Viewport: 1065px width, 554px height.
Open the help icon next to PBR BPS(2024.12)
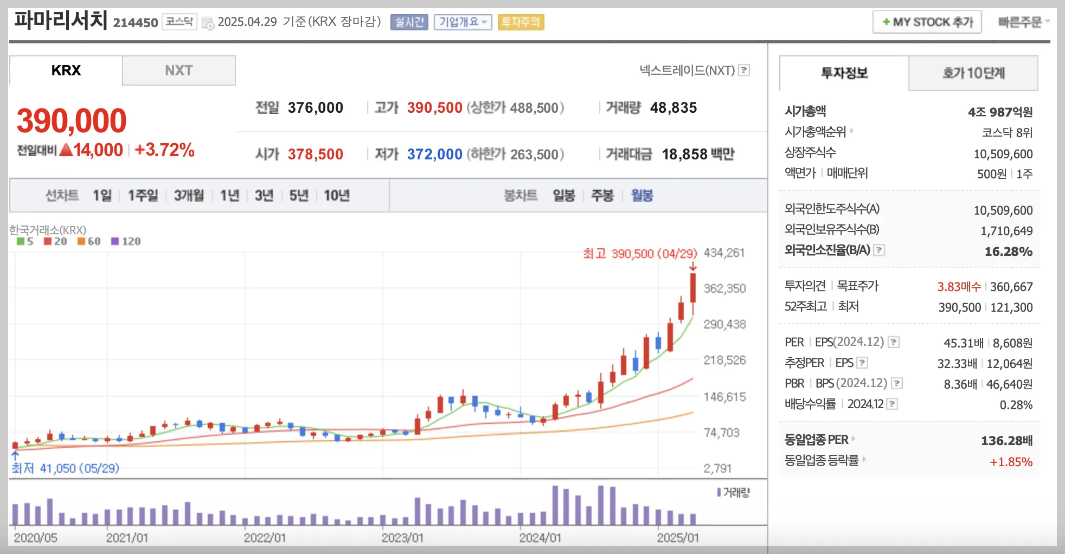(x=897, y=383)
